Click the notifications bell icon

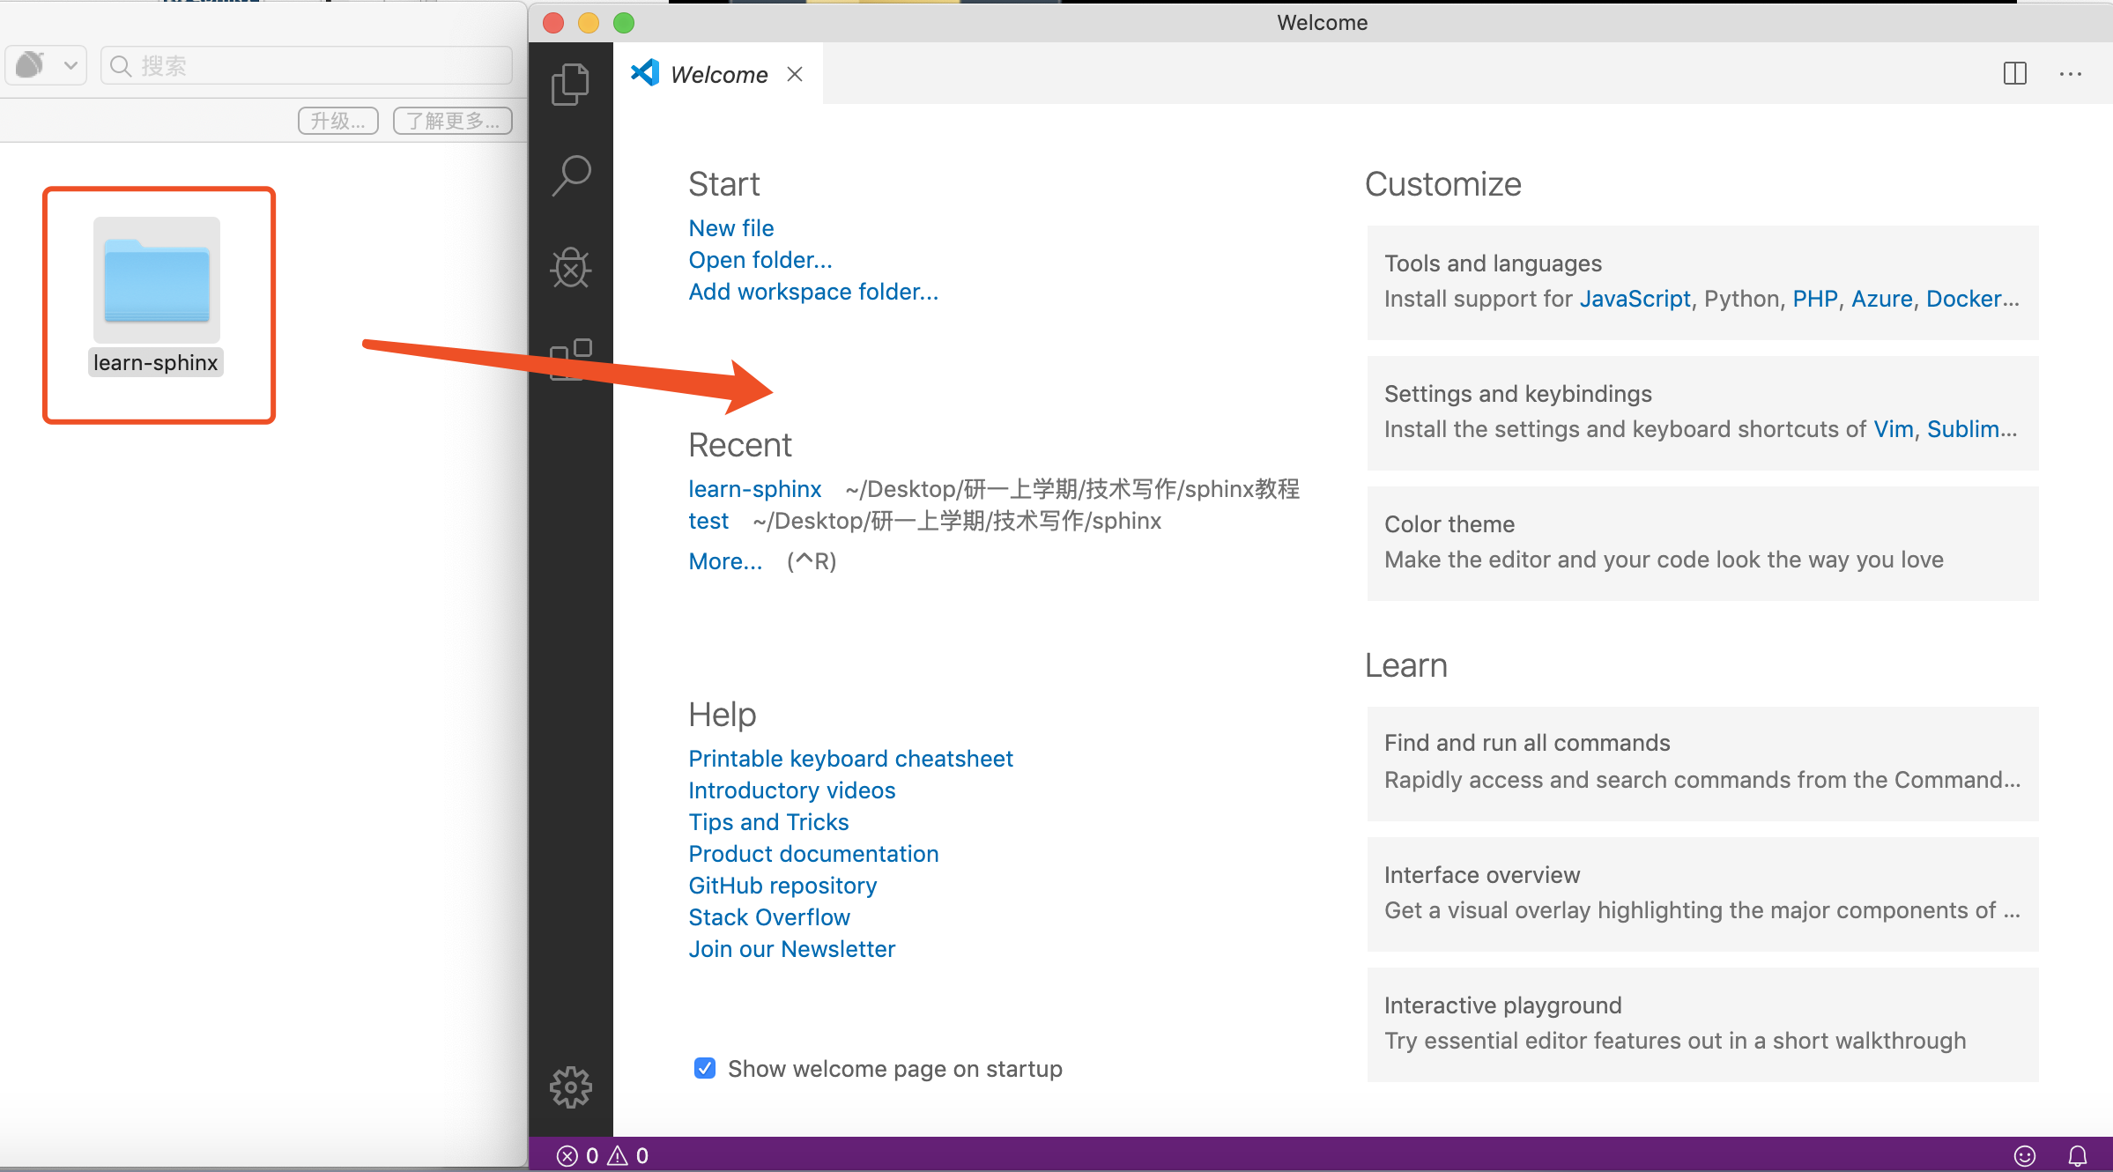coord(2077,1155)
